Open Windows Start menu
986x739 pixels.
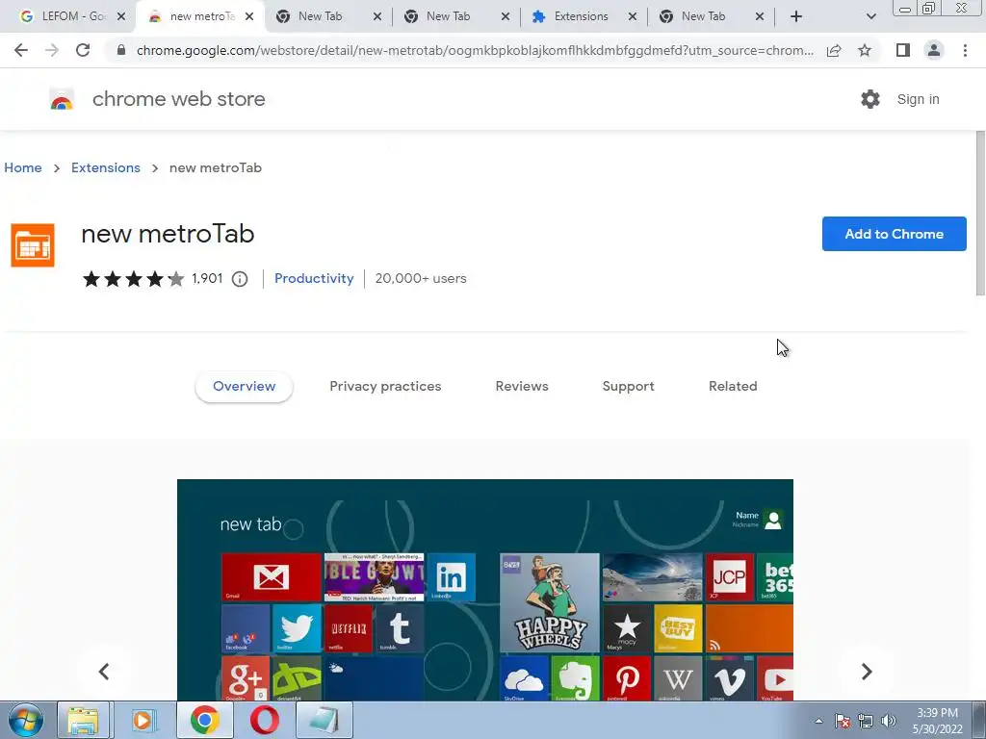[x=26, y=720]
